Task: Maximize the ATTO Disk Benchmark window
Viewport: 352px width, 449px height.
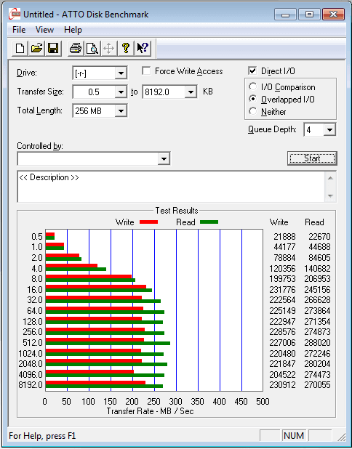Action: pyautogui.click(x=309, y=15)
